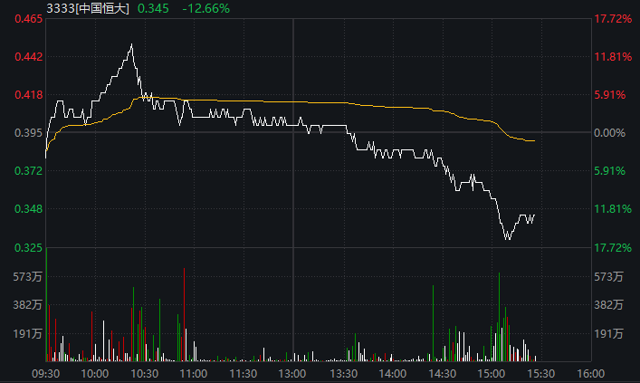Select the 191万 volume label on left axis

pos(28,333)
